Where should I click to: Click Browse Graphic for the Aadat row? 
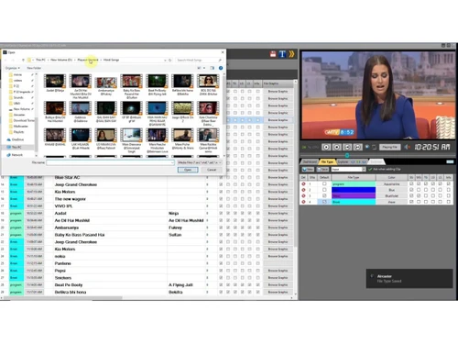point(278,213)
